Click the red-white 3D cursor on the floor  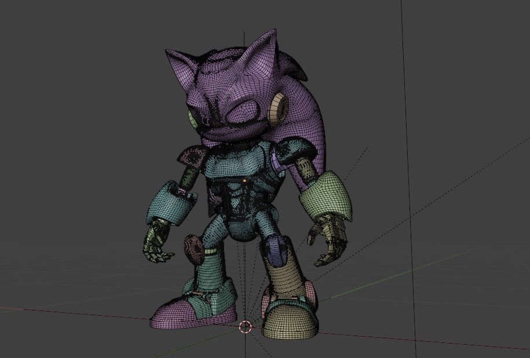[x=246, y=327]
